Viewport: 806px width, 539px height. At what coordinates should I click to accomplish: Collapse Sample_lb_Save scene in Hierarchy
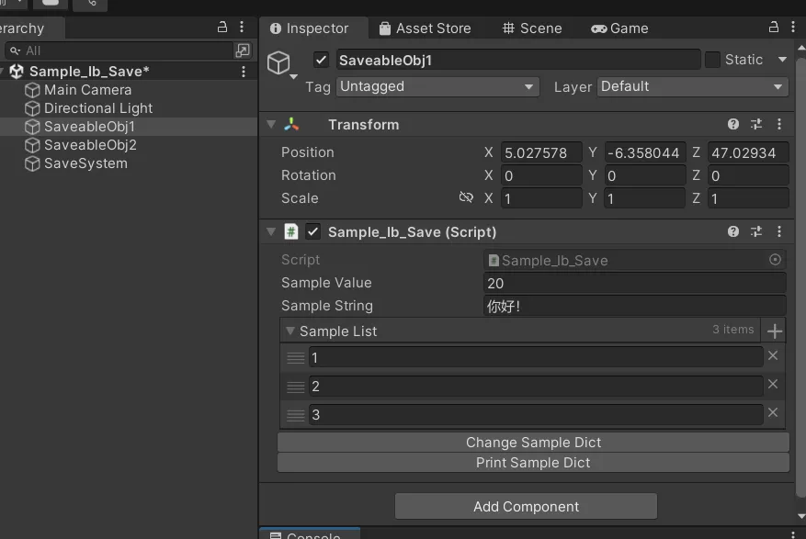pyautogui.click(x=2, y=72)
